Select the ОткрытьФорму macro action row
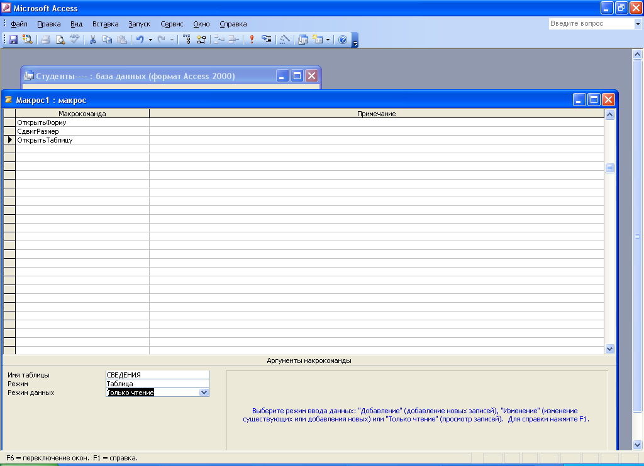The image size is (644, 466). coord(82,122)
